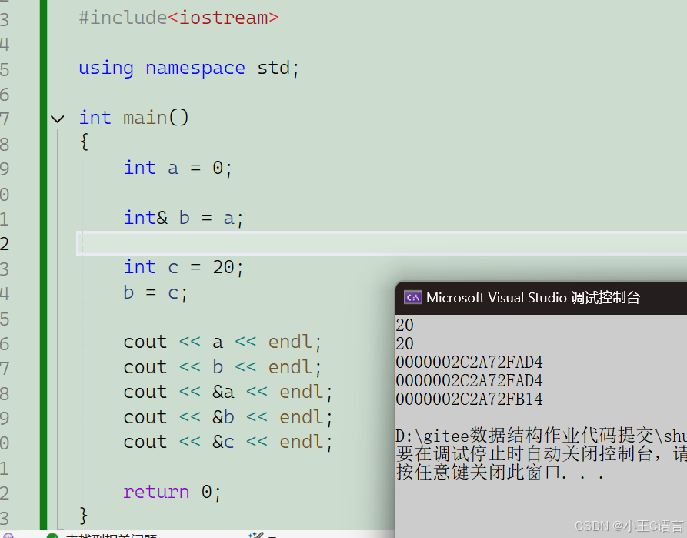Click the closing brace of main

pos(84,516)
